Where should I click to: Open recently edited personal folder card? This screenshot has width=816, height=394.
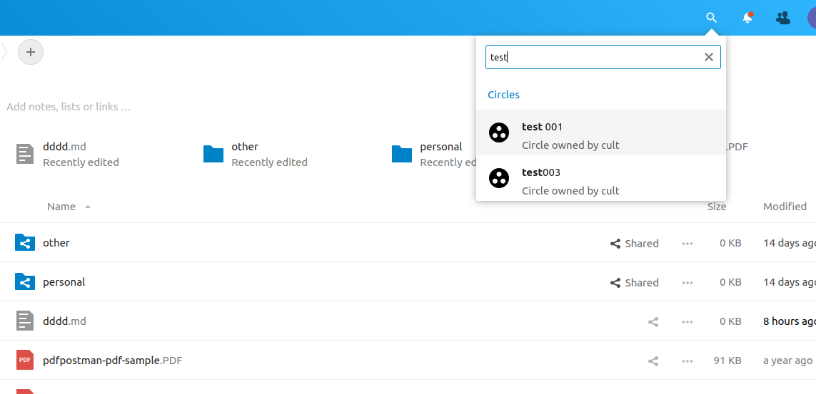pyautogui.click(x=433, y=154)
